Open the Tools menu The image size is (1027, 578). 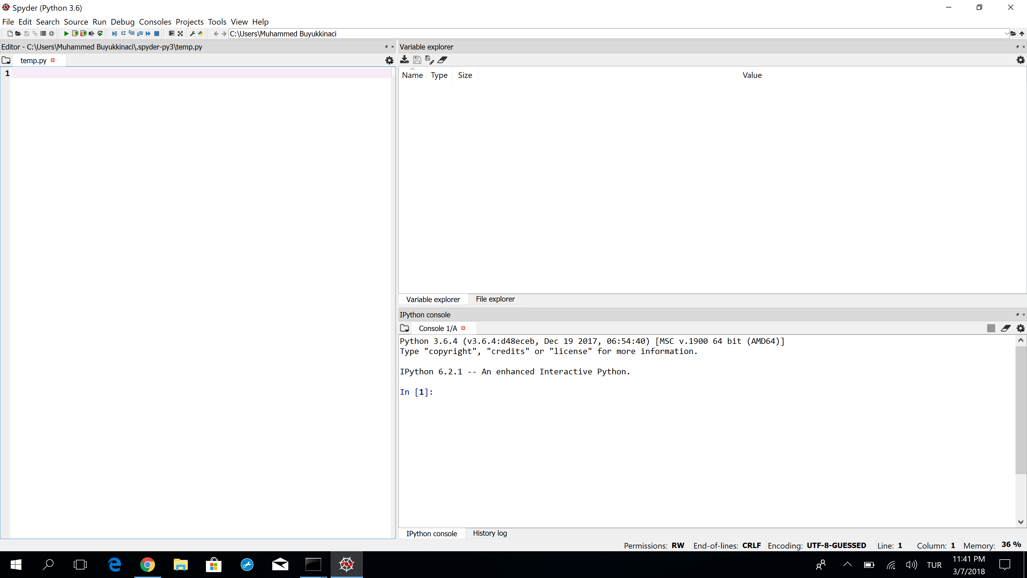coord(217,22)
